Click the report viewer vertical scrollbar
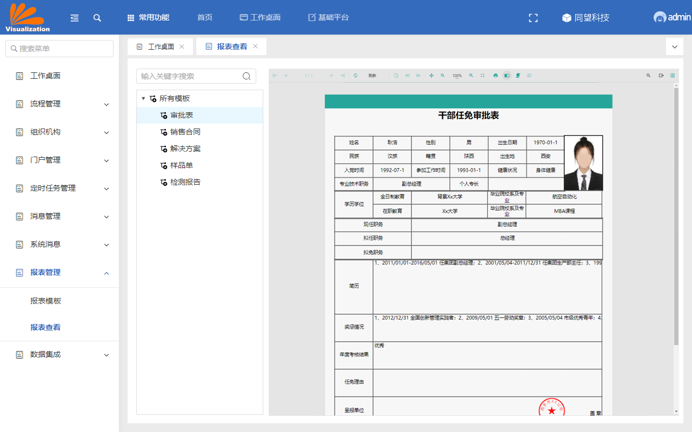This screenshot has width=692, height=432. [676, 216]
